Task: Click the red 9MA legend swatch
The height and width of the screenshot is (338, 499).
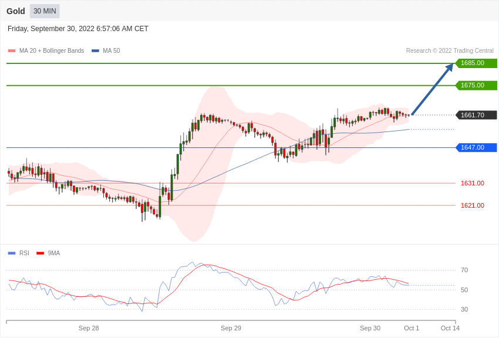Action: tap(40, 253)
